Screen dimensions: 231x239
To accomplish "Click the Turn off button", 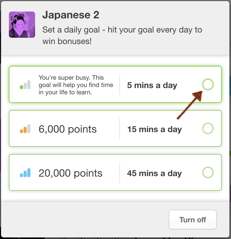I will coord(192,220).
